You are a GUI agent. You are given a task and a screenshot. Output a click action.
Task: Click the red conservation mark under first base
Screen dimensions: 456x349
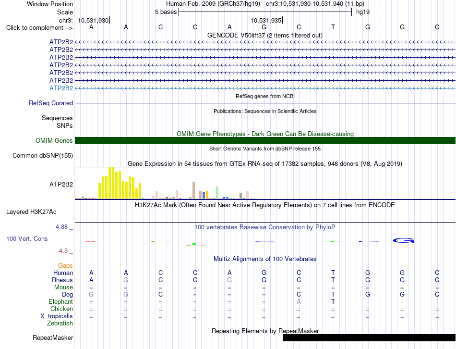(91, 242)
